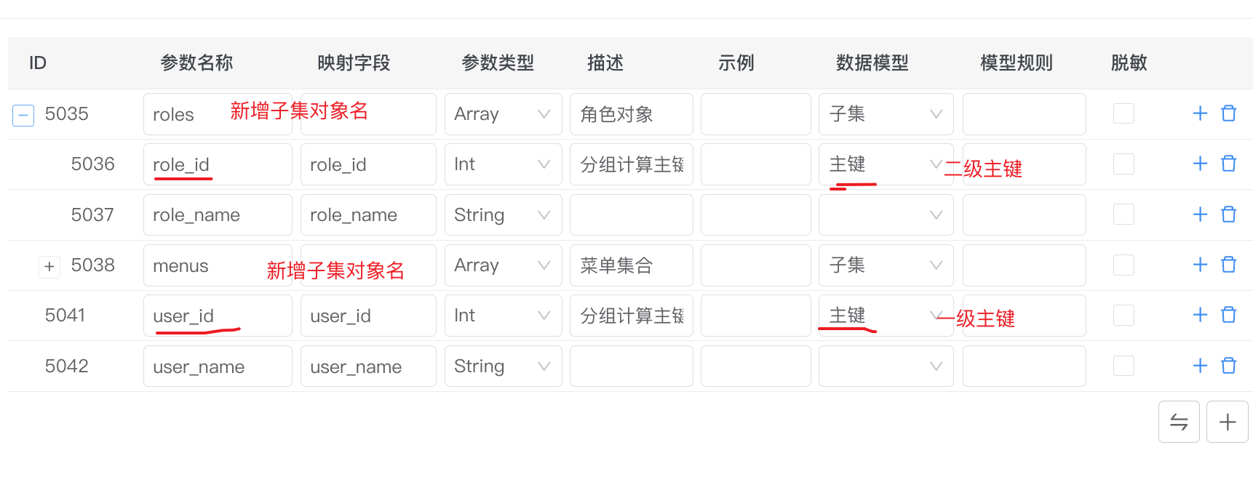The width and height of the screenshot is (1253, 477).
Task: Click the 数据模型 column header
Action: click(x=872, y=63)
